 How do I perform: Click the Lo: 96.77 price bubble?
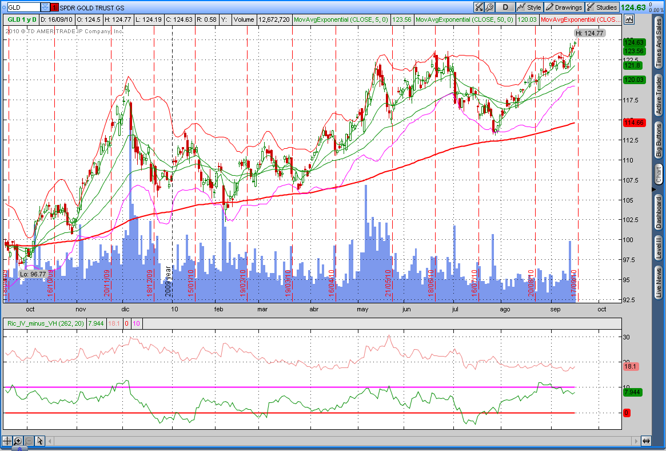(33, 274)
